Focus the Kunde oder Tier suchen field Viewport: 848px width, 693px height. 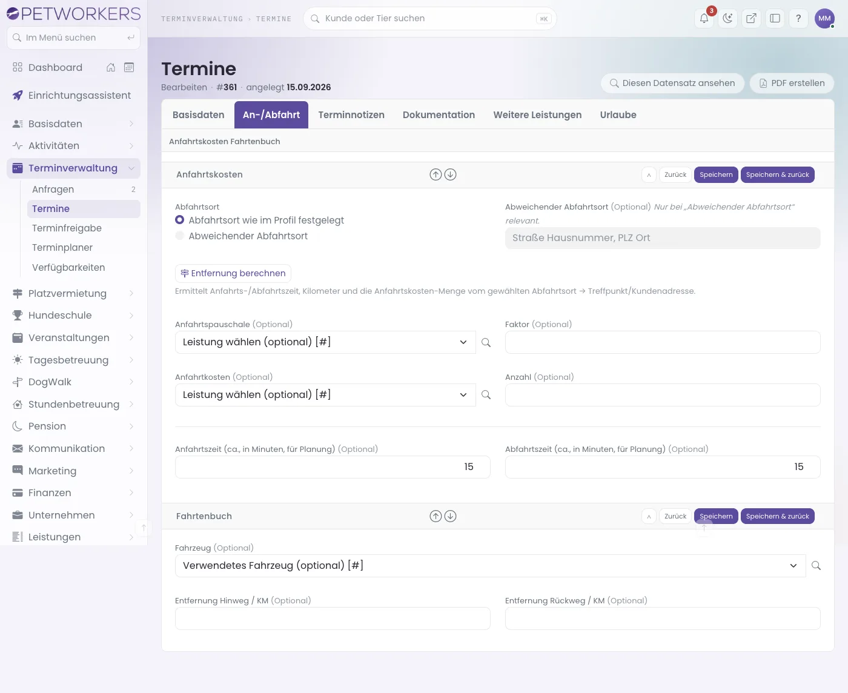(429, 18)
